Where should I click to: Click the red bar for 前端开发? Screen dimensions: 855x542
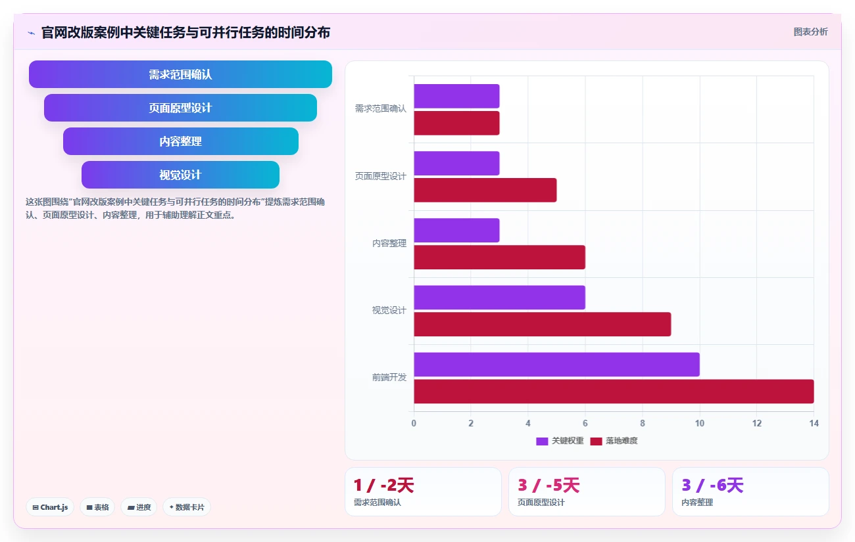614,391
